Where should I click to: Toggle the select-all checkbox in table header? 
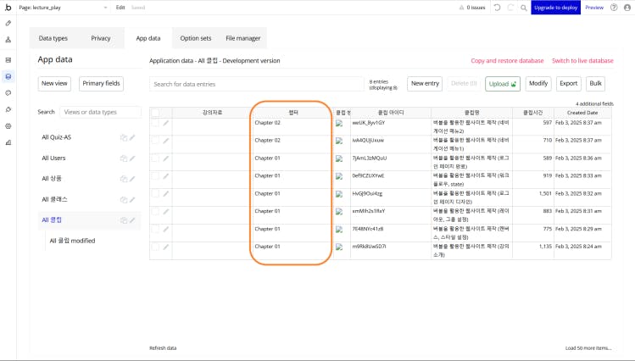[x=155, y=113]
